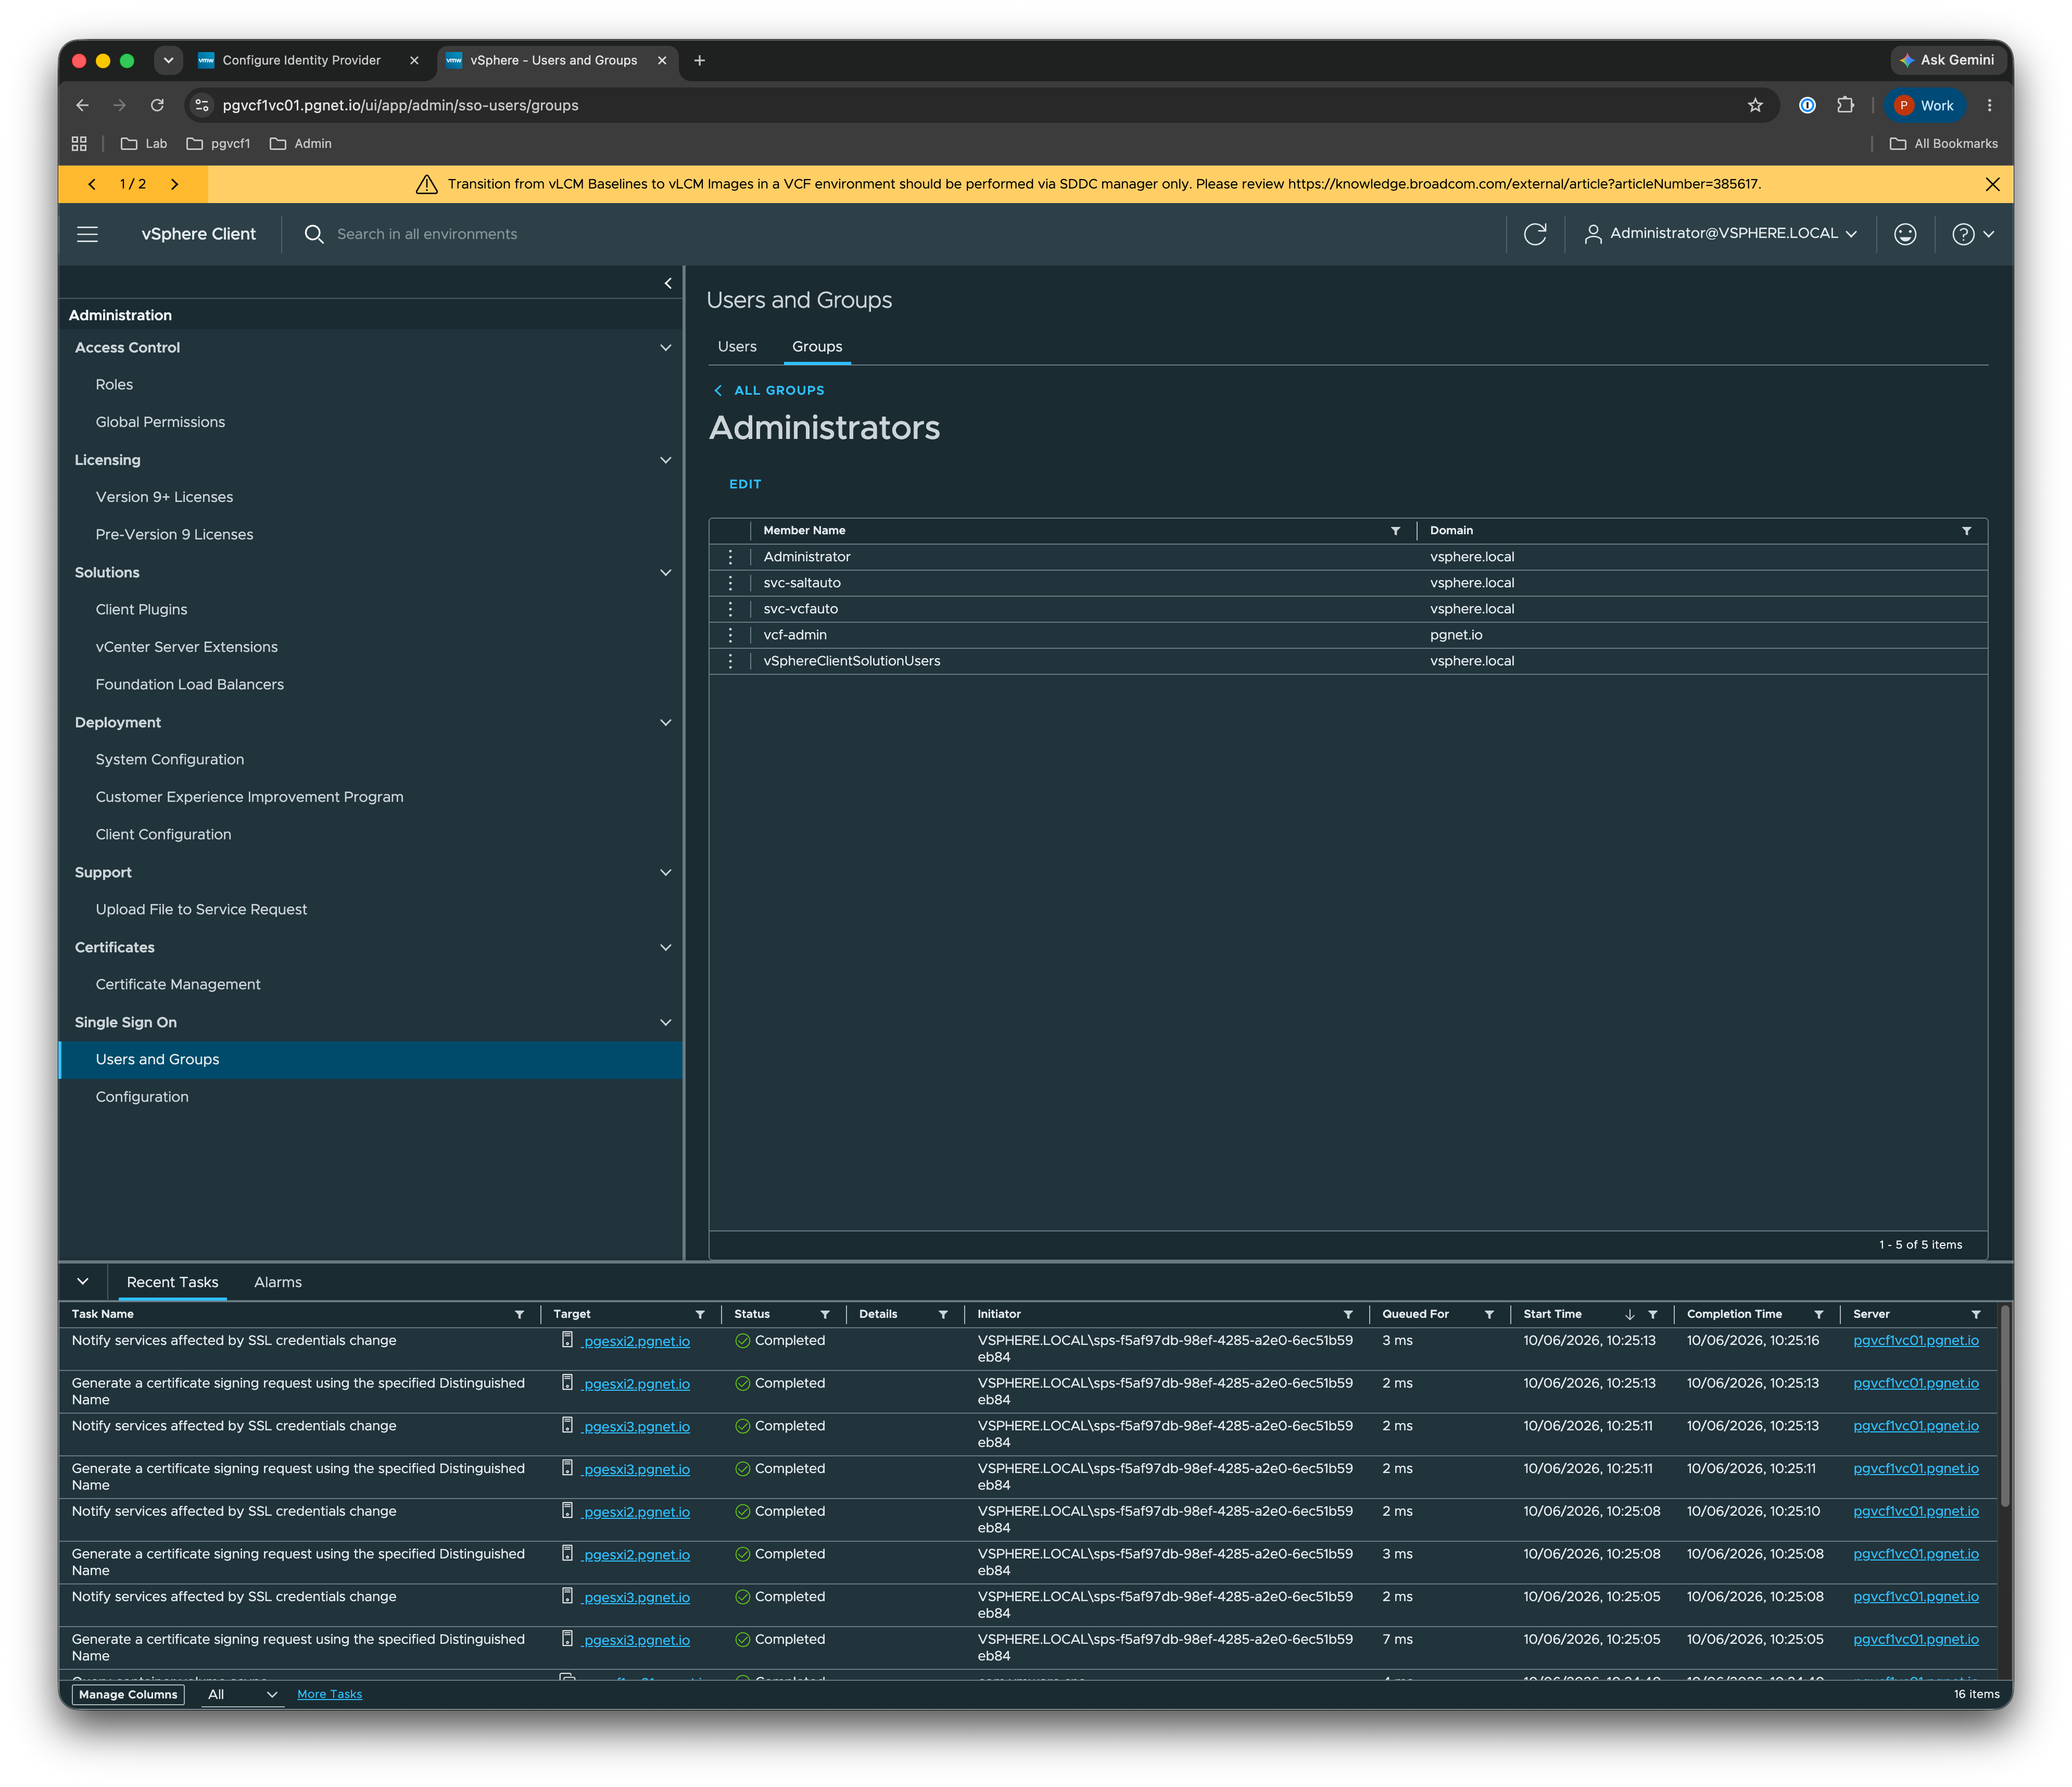Collapse the Solutions section
2072x1787 pixels.
[666, 573]
